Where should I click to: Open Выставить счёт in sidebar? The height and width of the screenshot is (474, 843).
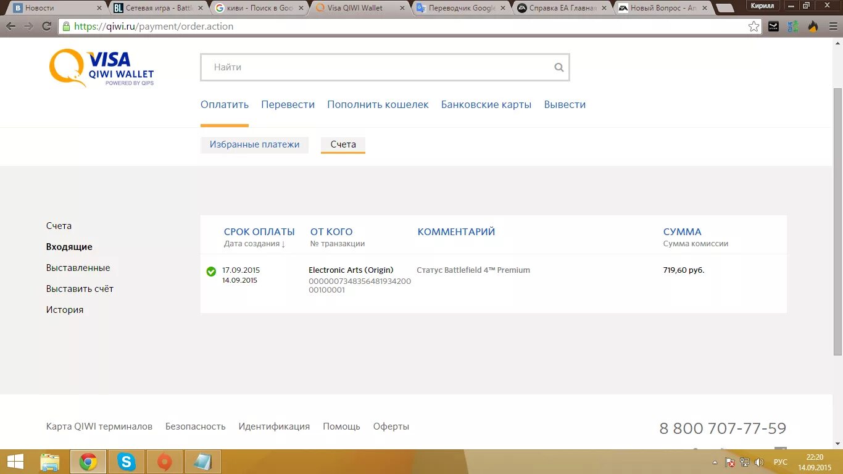(80, 289)
